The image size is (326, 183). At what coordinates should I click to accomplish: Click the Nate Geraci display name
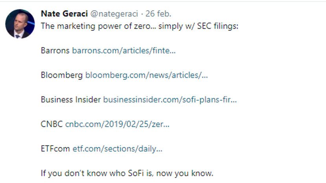coord(64,14)
